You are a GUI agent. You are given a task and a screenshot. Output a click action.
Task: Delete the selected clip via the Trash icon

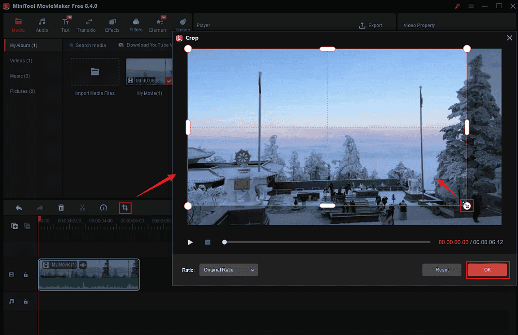pos(61,207)
